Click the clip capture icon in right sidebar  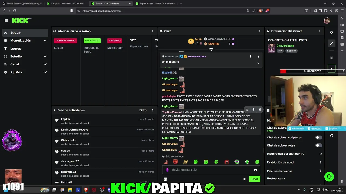coord(331,58)
